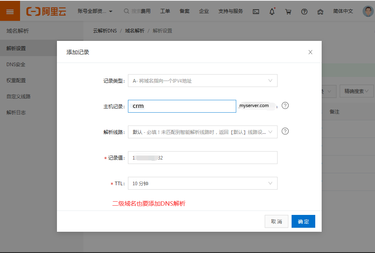375x253 pixels.
Task: Click the help question mark in header
Action: (304, 12)
